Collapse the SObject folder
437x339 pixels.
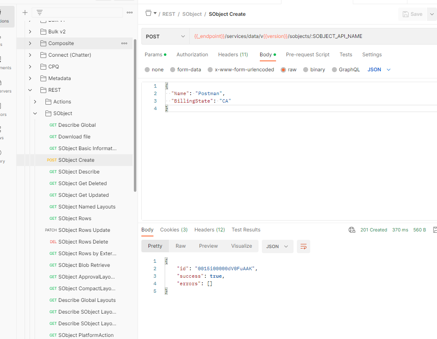coord(35,113)
